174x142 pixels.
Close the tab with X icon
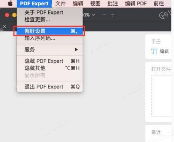click(x=4, y=26)
